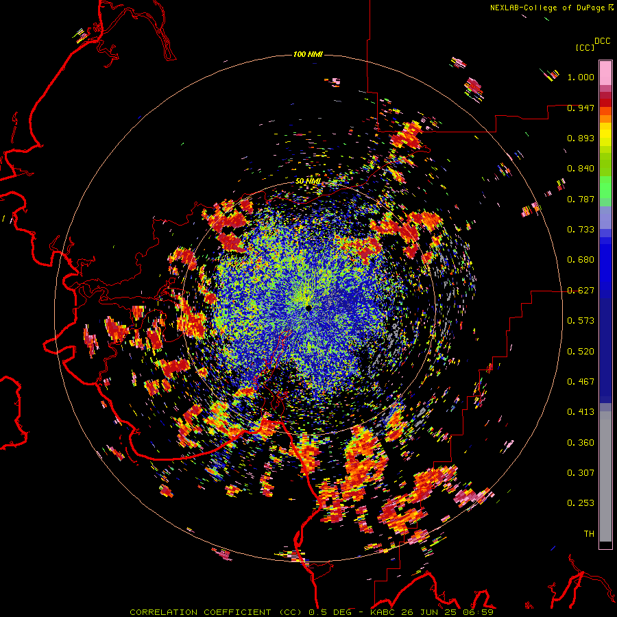The width and height of the screenshot is (617, 617).
Task: Select the 1.000 value on the CC scale
Action: click(x=581, y=77)
